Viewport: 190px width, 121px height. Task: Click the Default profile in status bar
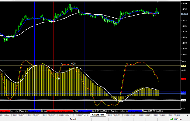73,119
